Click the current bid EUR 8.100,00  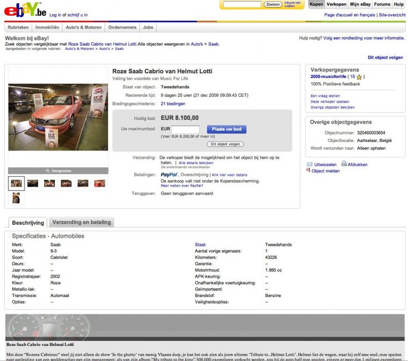pyautogui.click(x=179, y=118)
